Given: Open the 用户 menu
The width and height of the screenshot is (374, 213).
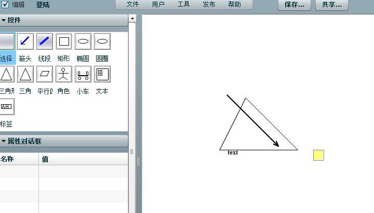Looking at the screenshot, I should pyautogui.click(x=158, y=4).
